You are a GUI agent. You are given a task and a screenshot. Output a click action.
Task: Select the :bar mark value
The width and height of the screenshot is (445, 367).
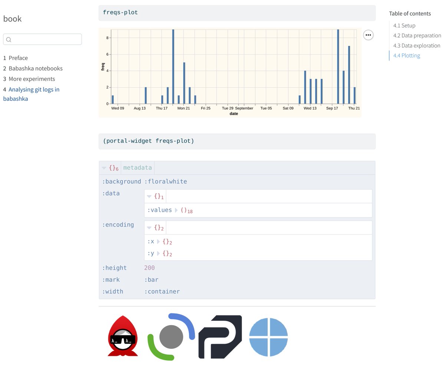click(x=151, y=280)
